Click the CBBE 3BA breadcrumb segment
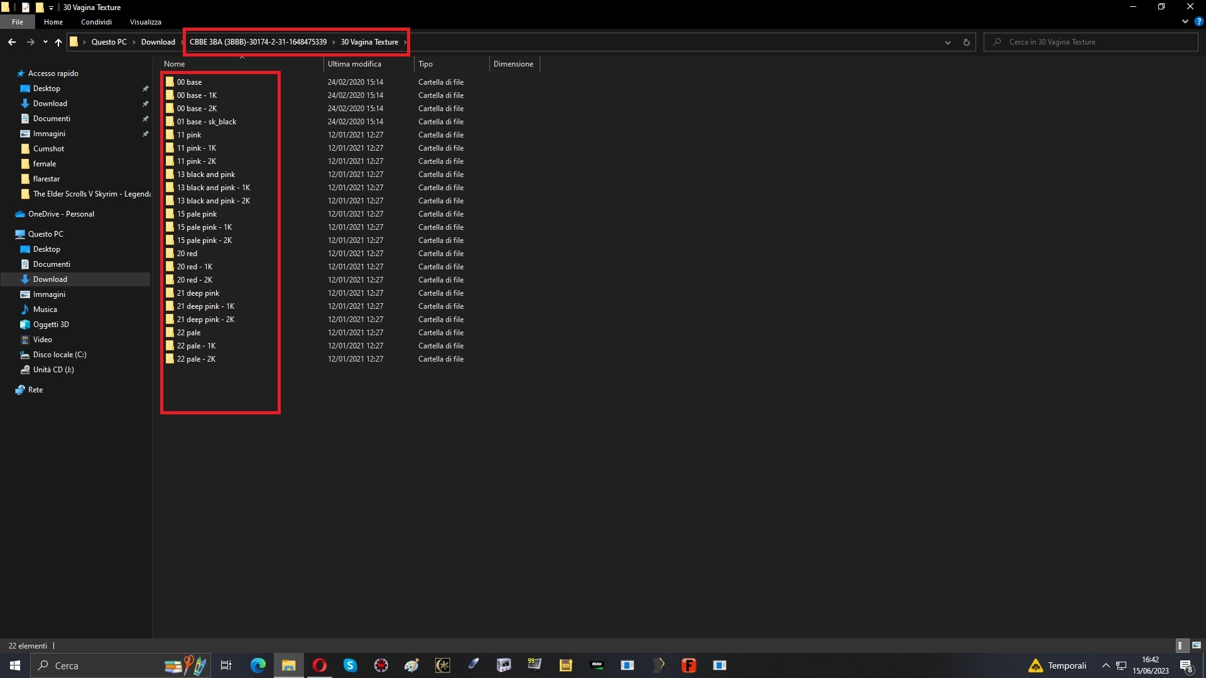This screenshot has width=1206, height=678. tap(258, 42)
